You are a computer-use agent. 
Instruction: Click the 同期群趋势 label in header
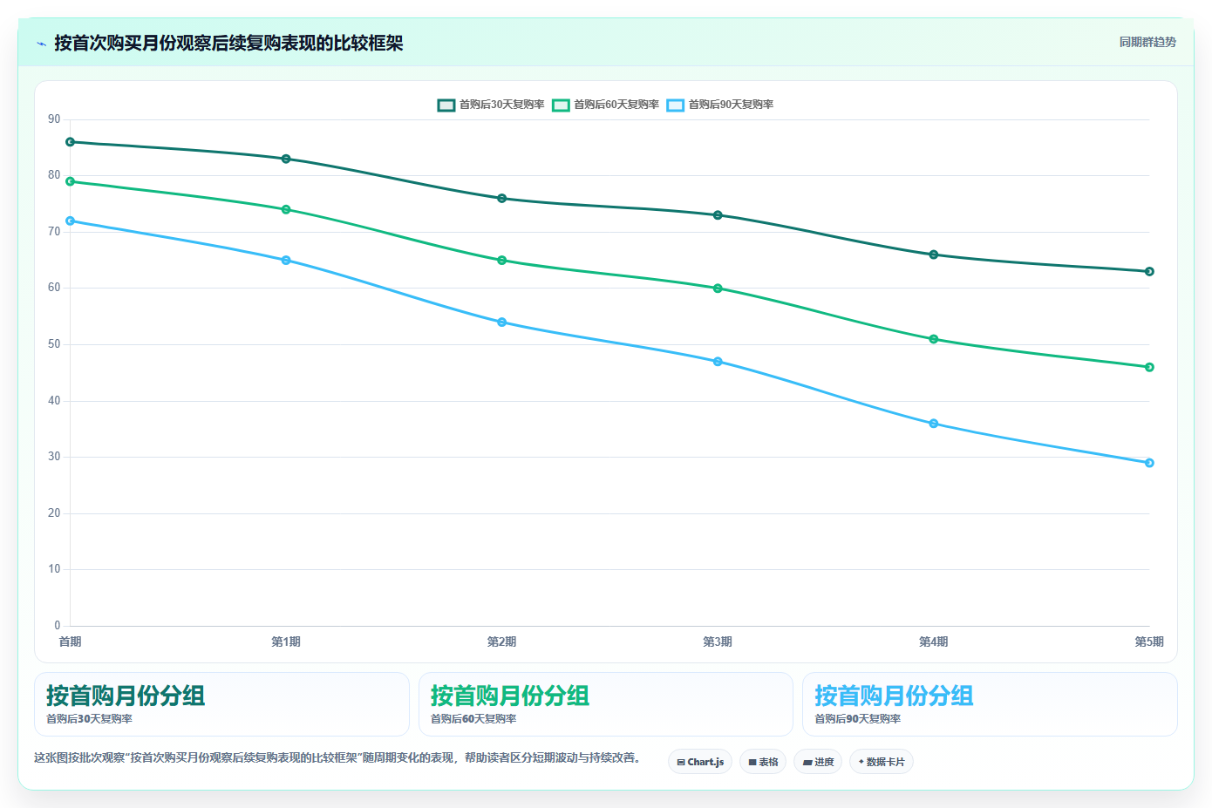pos(1147,42)
